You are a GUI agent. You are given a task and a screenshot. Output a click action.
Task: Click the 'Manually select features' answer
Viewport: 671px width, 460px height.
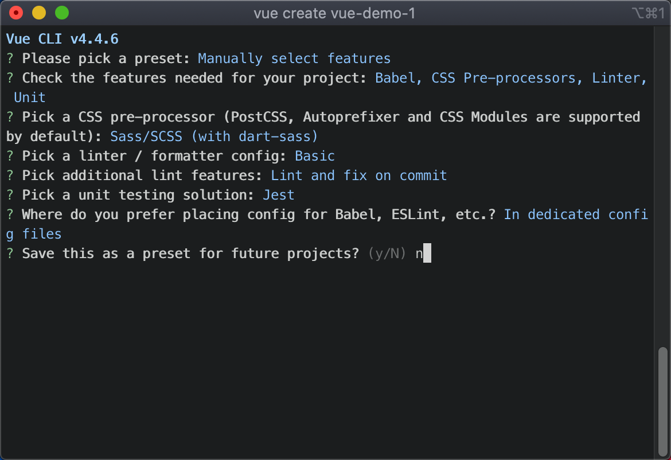click(294, 58)
